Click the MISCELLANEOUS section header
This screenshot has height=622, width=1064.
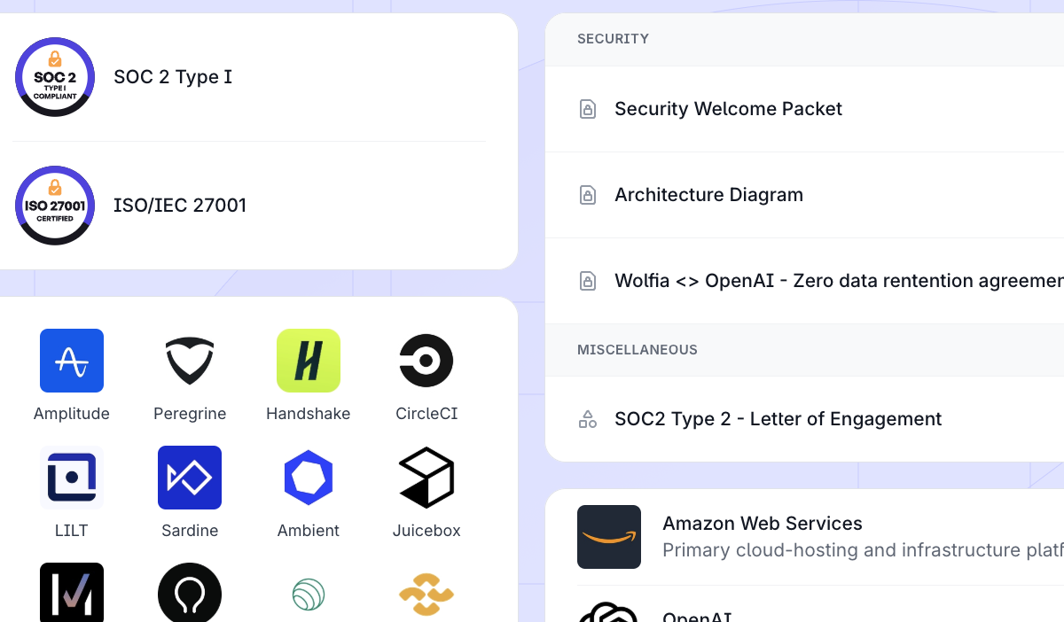(638, 349)
